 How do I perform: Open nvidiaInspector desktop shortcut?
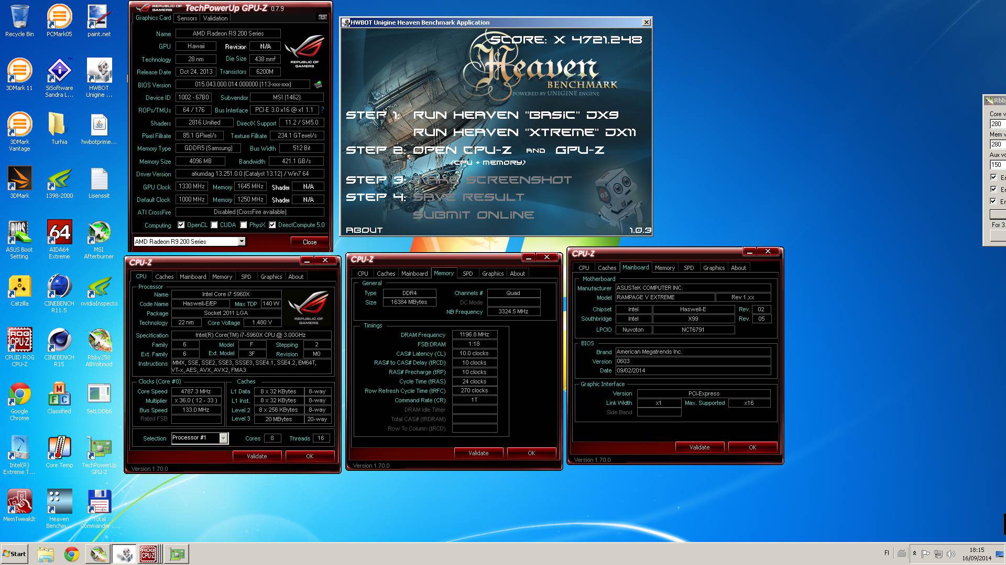[99, 290]
